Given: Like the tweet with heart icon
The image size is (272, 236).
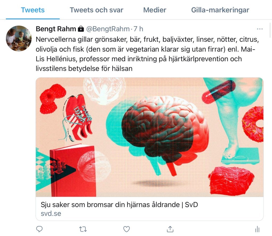Looking at the screenshot, I should (126, 229).
